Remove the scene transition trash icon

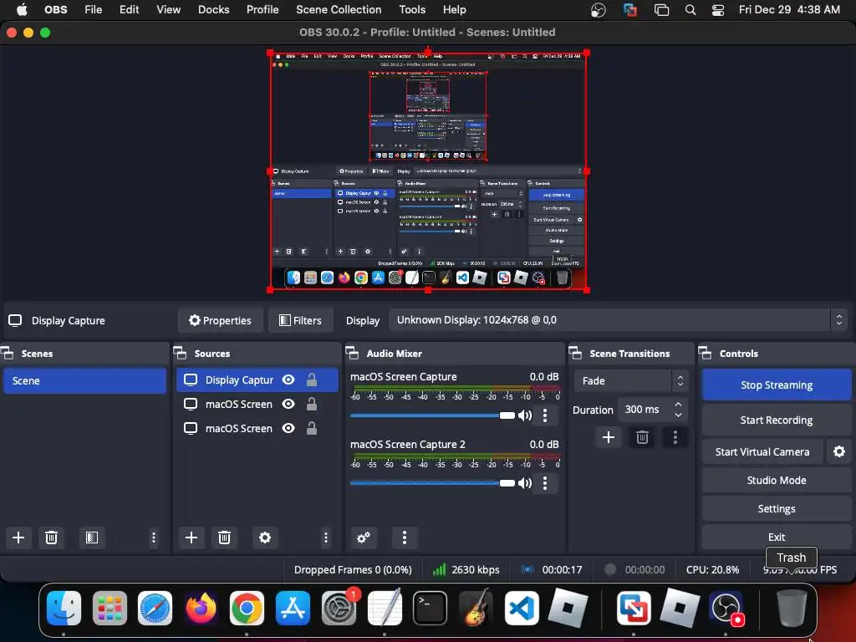(642, 437)
